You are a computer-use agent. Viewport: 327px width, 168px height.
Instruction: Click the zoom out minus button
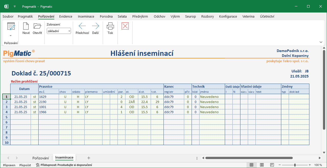coord(280,165)
